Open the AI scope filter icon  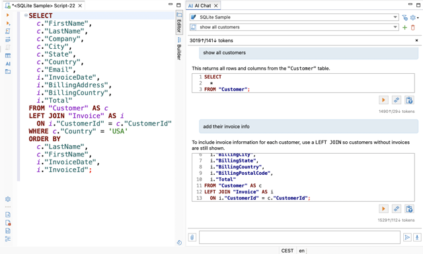404,18
